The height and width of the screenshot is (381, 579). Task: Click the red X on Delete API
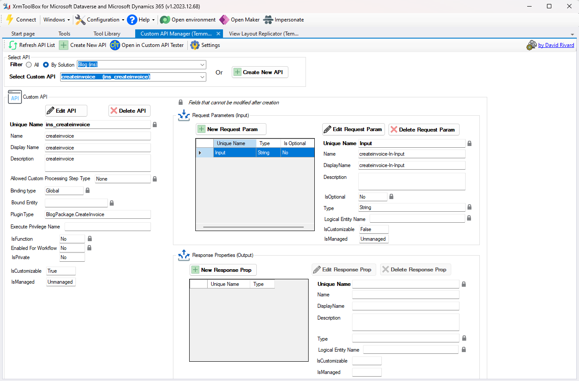click(x=114, y=110)
